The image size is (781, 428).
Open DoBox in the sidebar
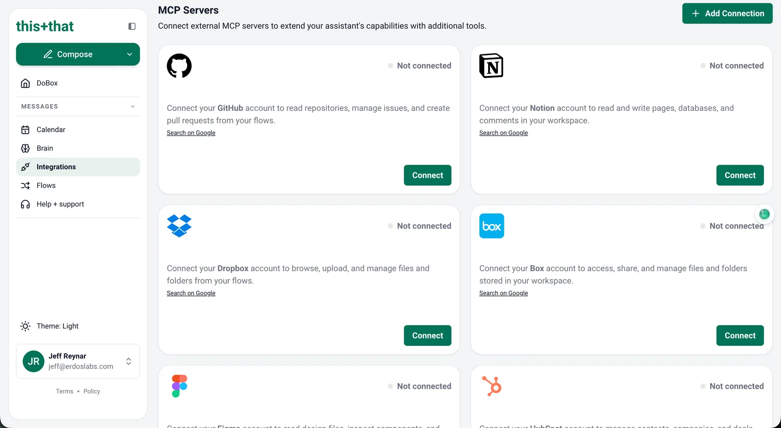pyautogui.click(x=78, y=83)
